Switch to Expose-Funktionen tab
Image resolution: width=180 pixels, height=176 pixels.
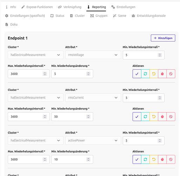click(37, 7)
